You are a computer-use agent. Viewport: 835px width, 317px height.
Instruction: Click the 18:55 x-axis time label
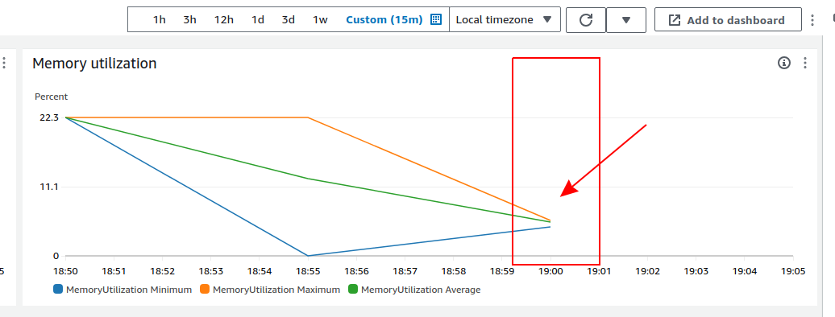coord(308,271)
